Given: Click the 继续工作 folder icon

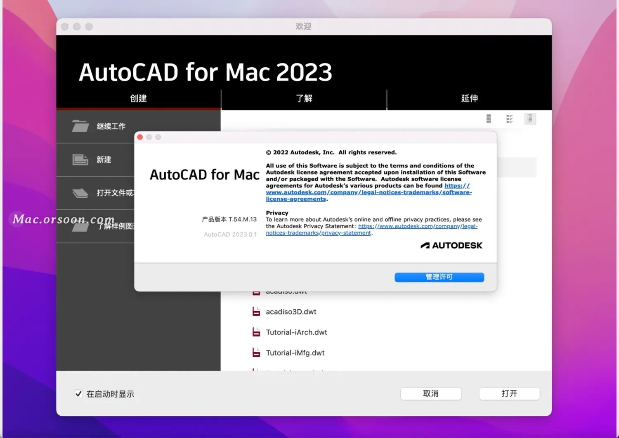Looking at the screenshot, I should pos(80,126).
